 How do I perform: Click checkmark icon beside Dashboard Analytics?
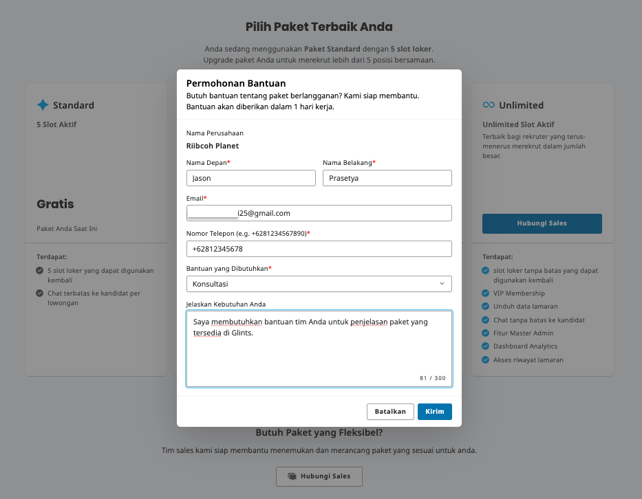tap(486, 346)
